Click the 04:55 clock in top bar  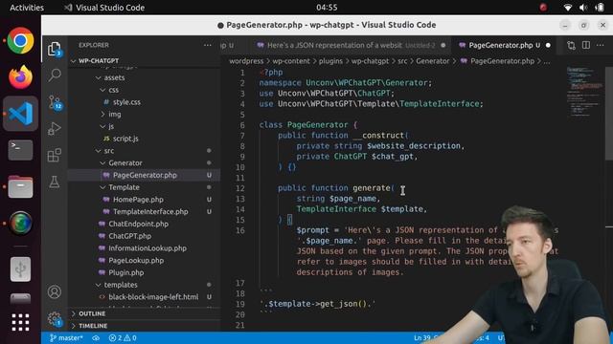[x=327, y=8]
